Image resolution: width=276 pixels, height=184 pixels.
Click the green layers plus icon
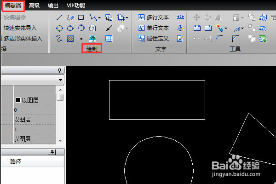coord(263,39)
